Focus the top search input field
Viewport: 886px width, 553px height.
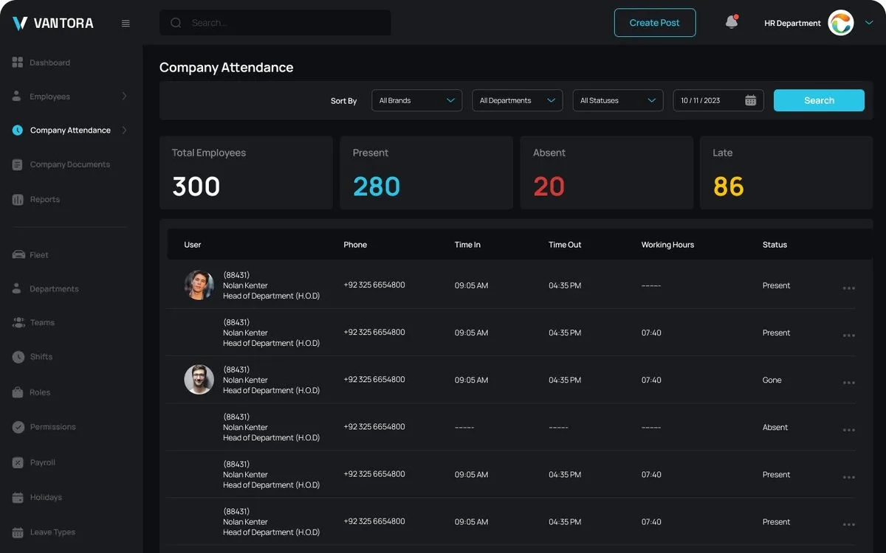275,23
